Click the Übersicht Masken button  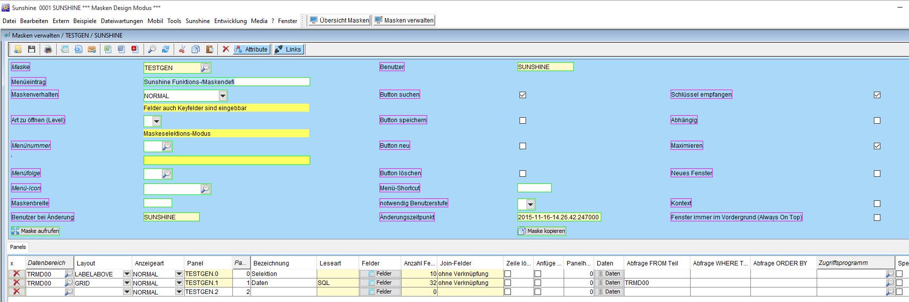coord(339,20)
